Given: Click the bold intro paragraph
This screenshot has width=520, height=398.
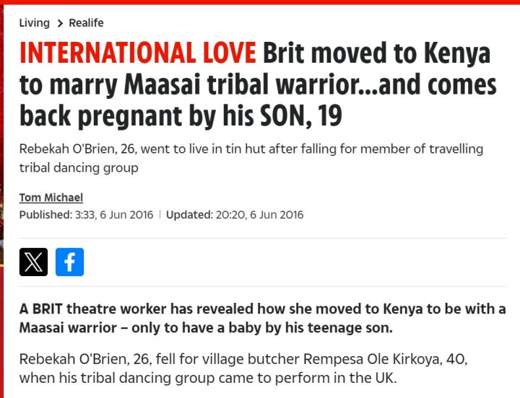Looking at the screenshot, I should click(x=262, y=318).
